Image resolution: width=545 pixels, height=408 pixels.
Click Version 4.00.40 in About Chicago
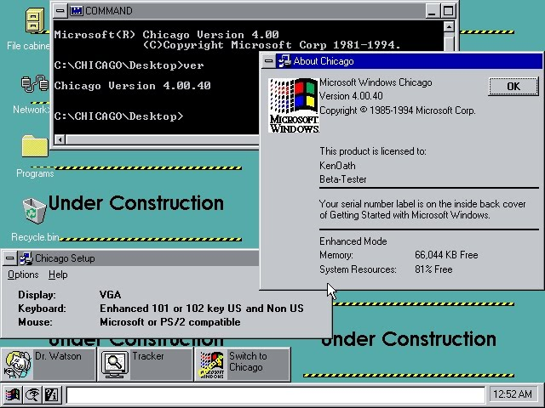tap(351, 96)
